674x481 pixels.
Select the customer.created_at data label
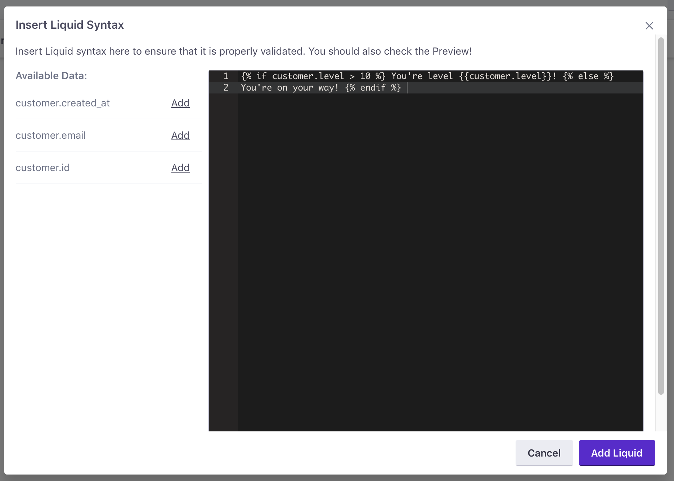tap(63, 103)
